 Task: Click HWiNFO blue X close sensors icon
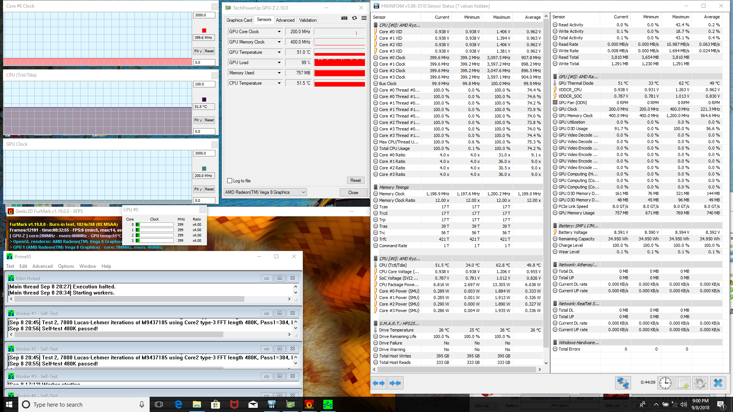click(718, 383)
